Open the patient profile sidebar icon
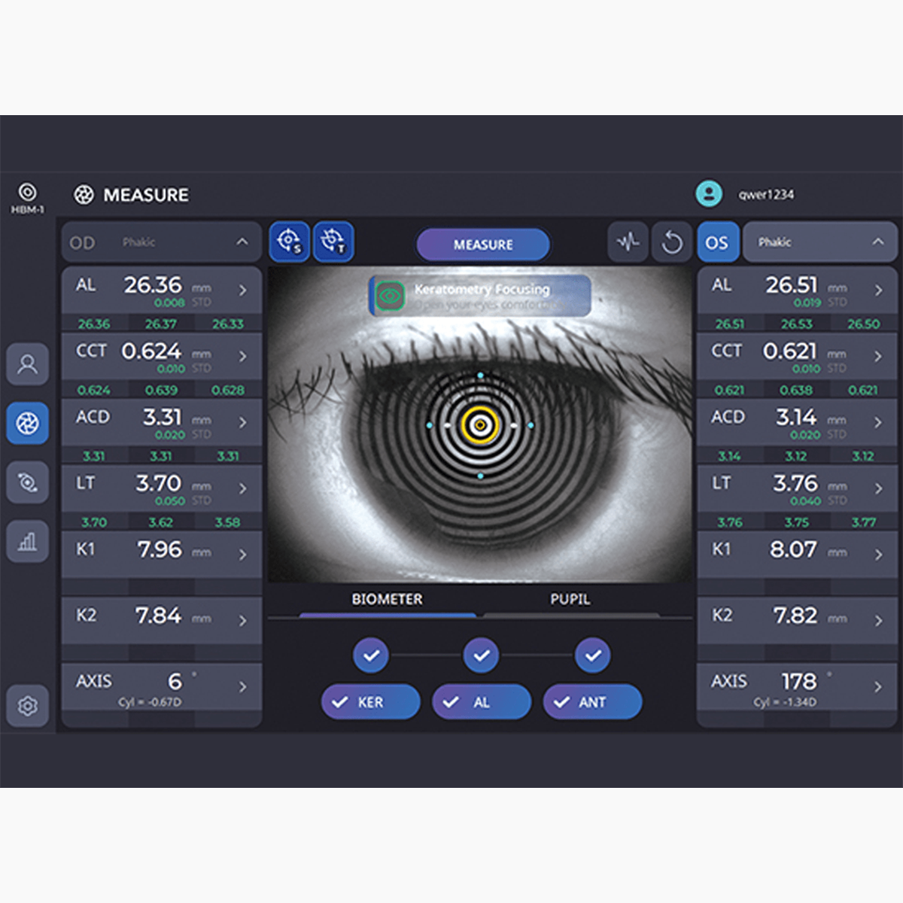This screenshot has height=903, width=903. click(28, 364)
